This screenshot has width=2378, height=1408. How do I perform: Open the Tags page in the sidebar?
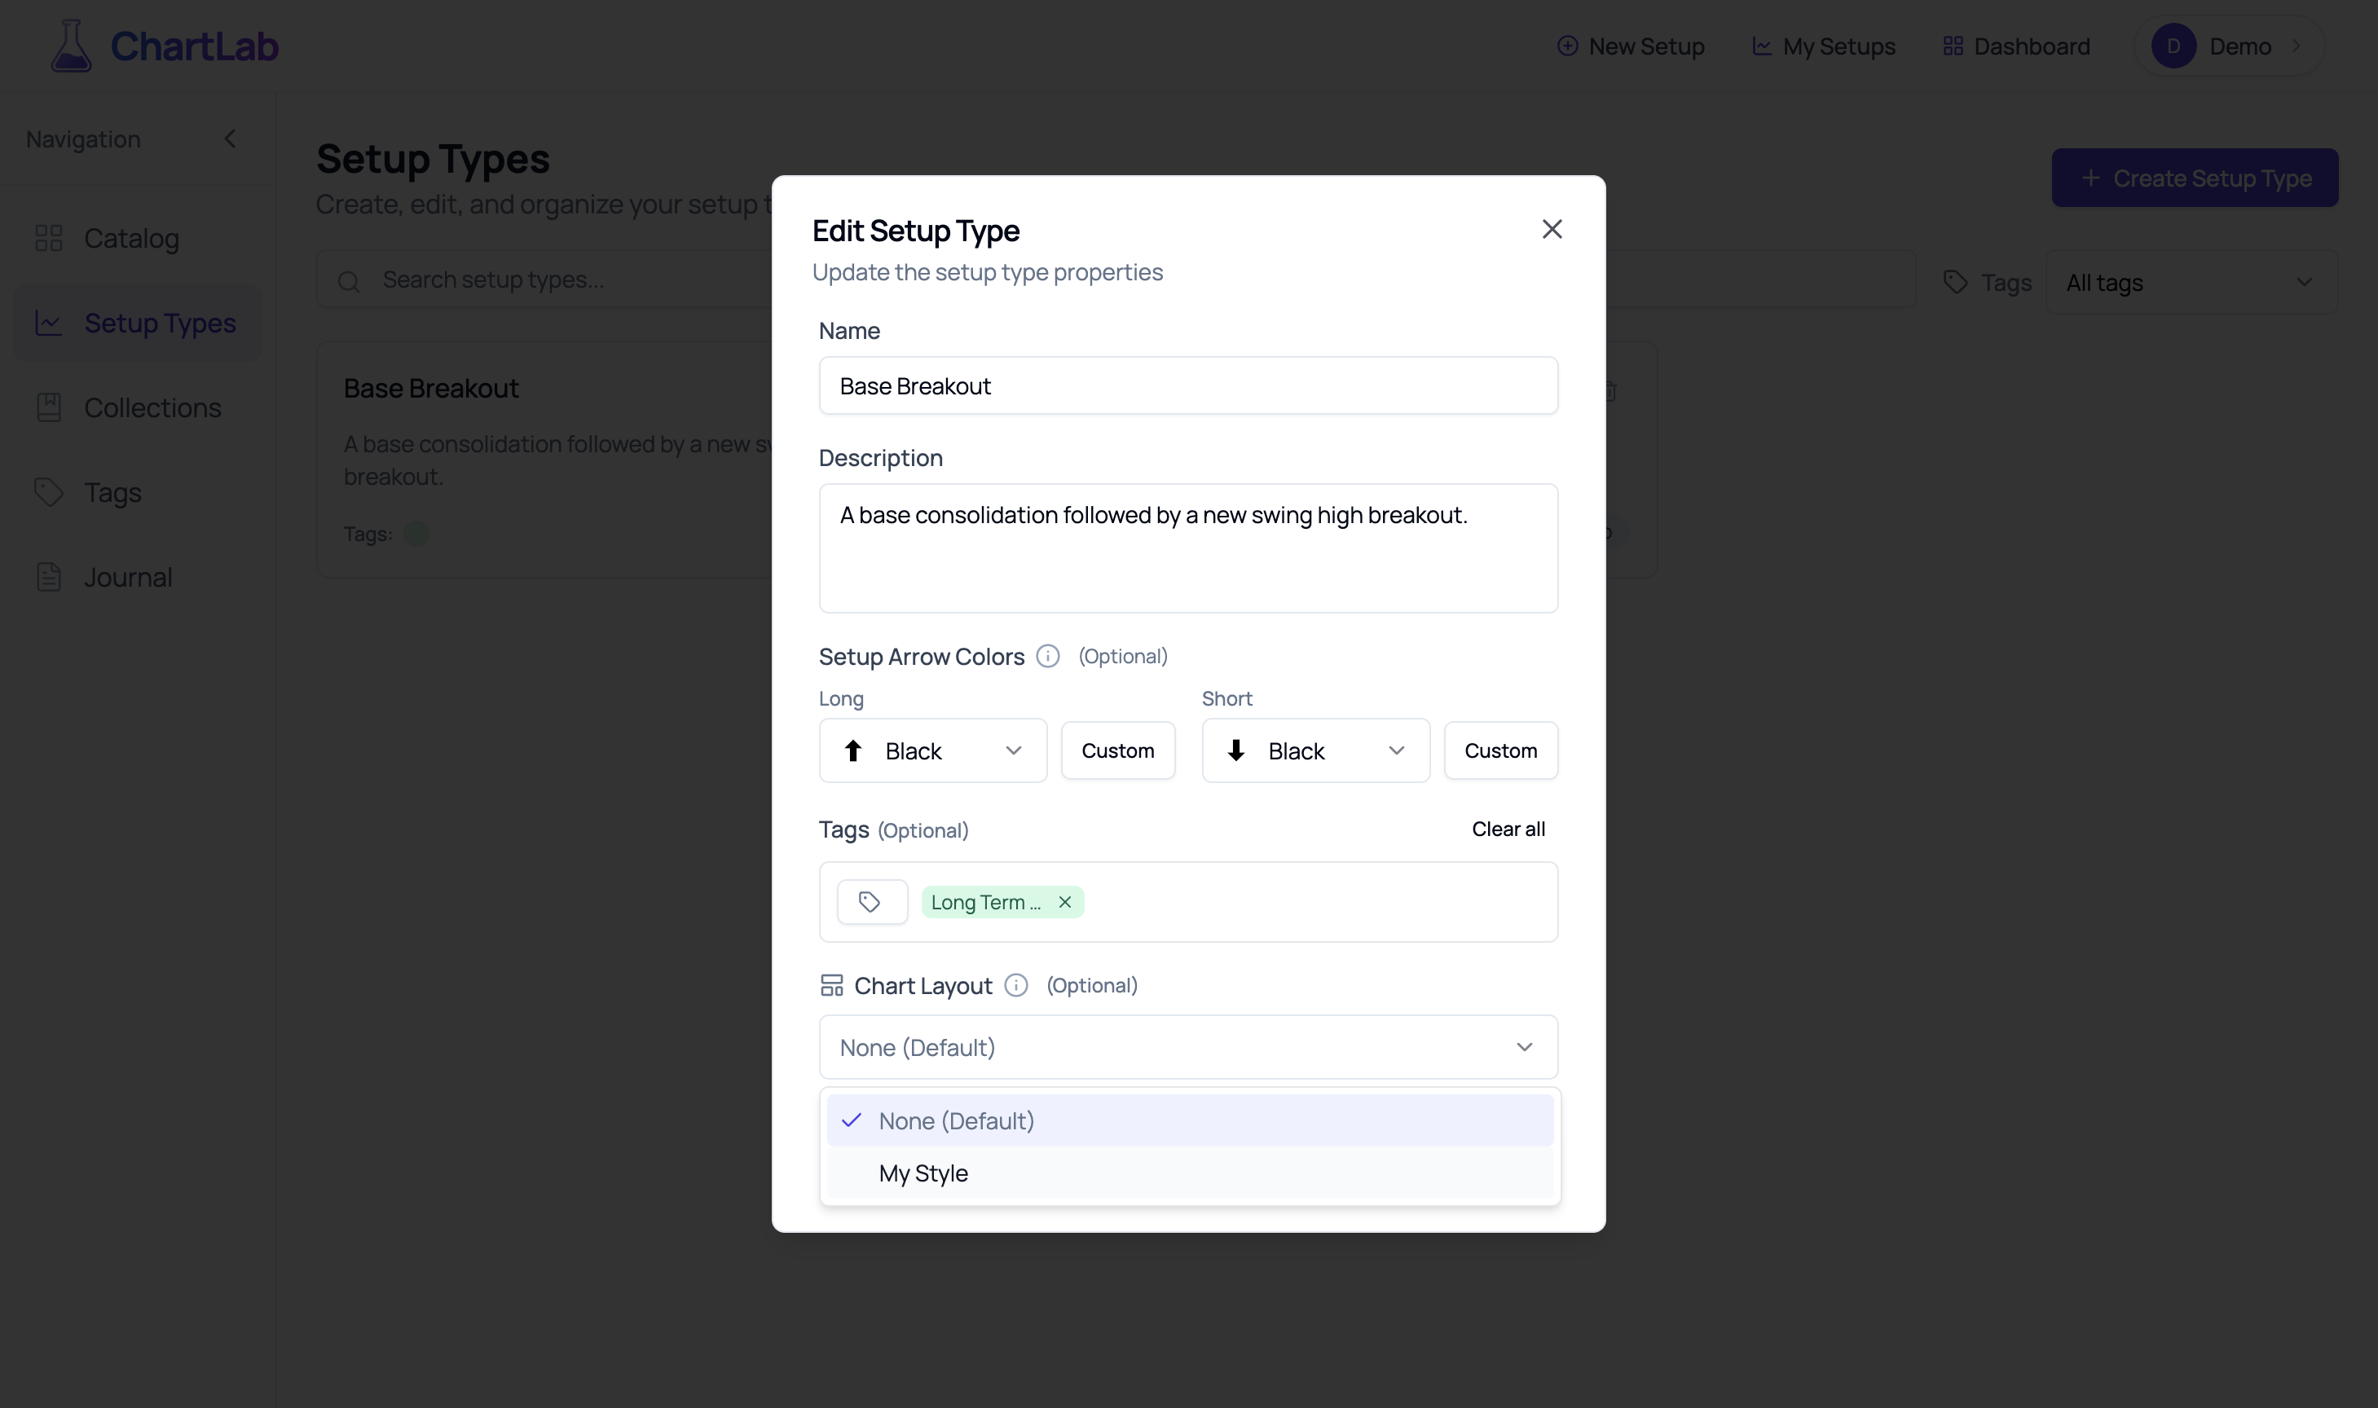(138, 491)
